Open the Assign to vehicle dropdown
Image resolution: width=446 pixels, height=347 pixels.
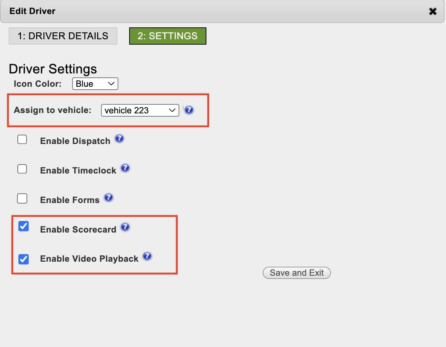[x=140, y=110]
